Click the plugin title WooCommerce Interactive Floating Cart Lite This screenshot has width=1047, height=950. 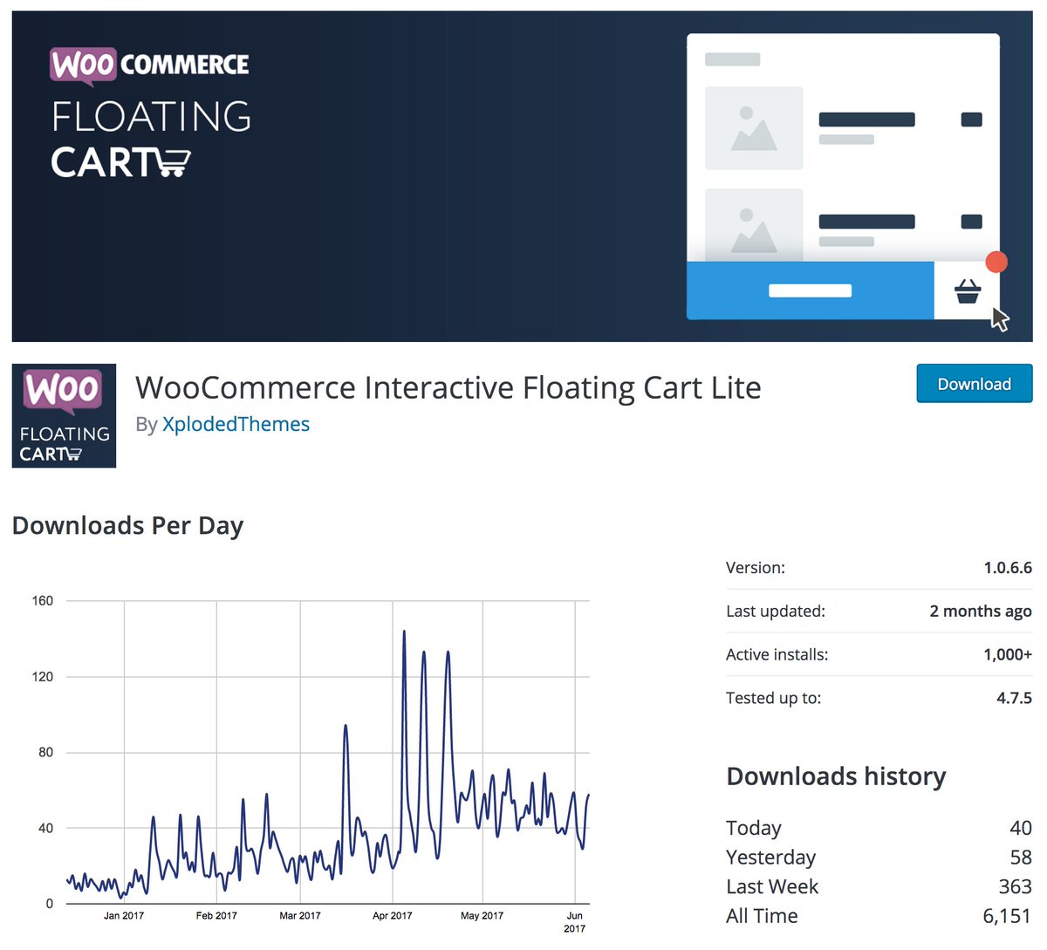[x=448, y=387]
